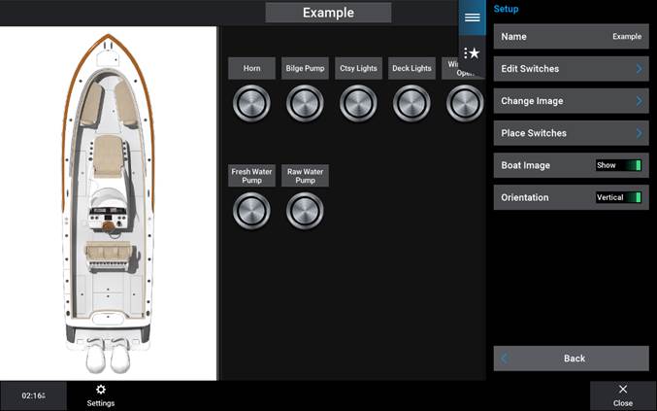Viewport: 657px width, 411px height.
Task: Click the Back button
Action: (571, 359)
